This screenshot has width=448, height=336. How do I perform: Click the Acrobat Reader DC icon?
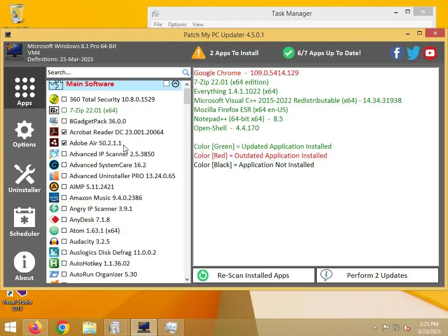point(54,132)
